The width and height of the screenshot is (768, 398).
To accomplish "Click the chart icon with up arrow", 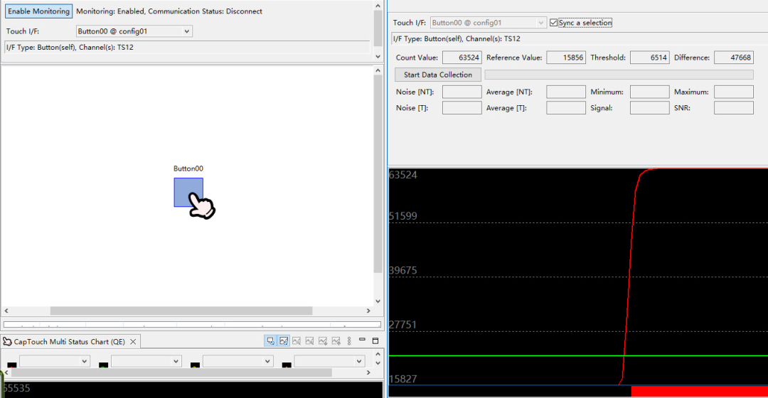I will pyautogui.click(x=336, y=341).
